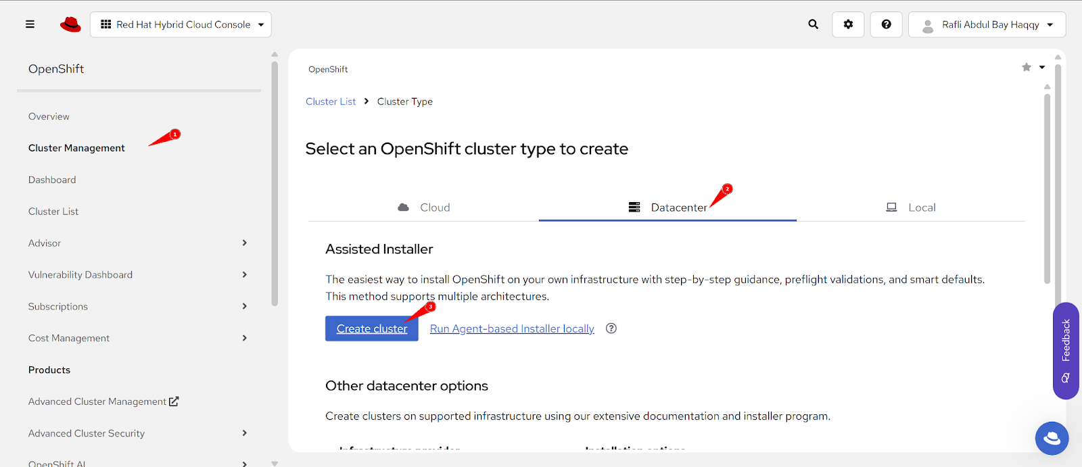Viewport: 1082px width, 467px height.
Task: Expand the Cost Management section
Action: (x=244, y=338)
